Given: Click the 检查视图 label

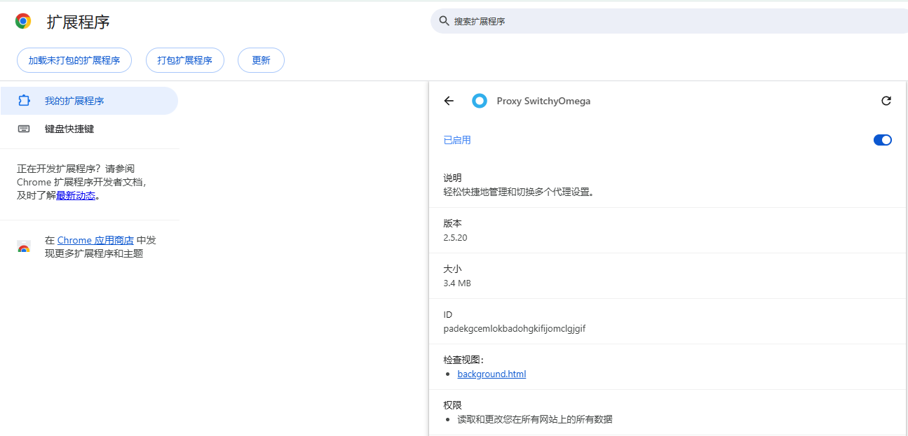Looking at the screenshot, I should (463, 360).
